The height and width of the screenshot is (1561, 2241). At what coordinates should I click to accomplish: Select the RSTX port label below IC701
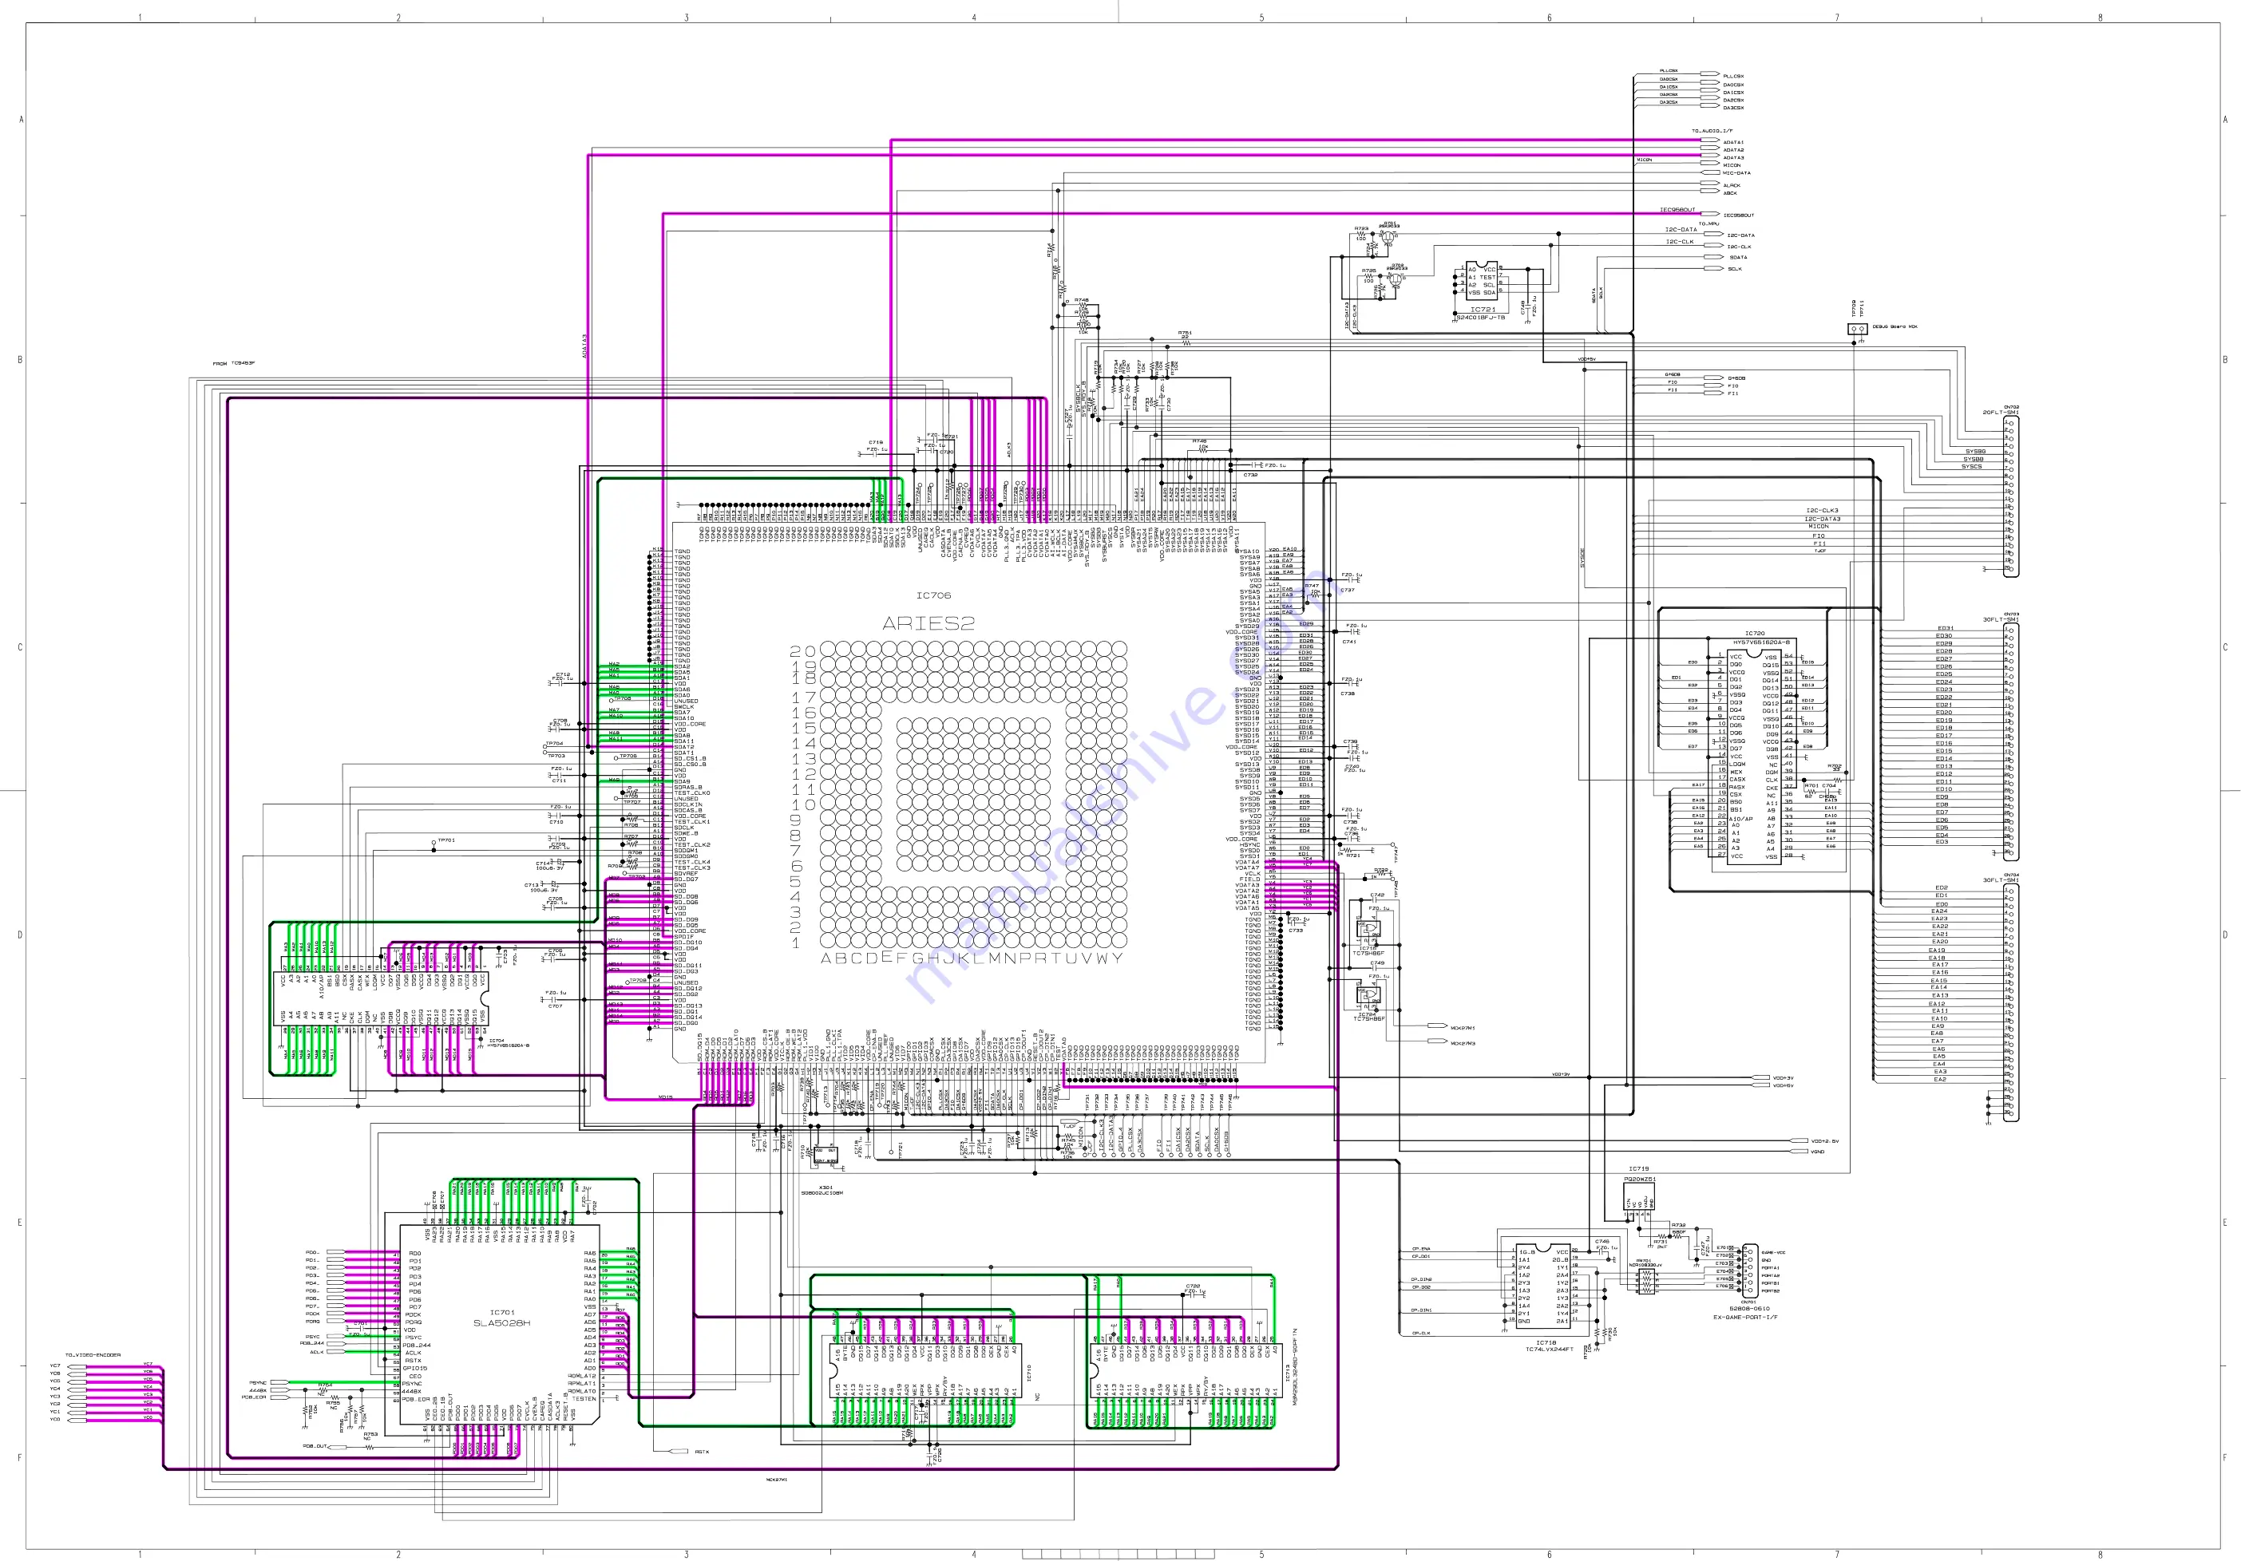tap(702, 1452)
